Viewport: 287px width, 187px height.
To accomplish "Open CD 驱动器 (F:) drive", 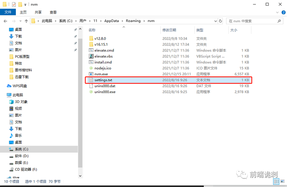I will pyautogui.click(x=23, y=169).
